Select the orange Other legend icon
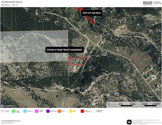 pos(60,111)
